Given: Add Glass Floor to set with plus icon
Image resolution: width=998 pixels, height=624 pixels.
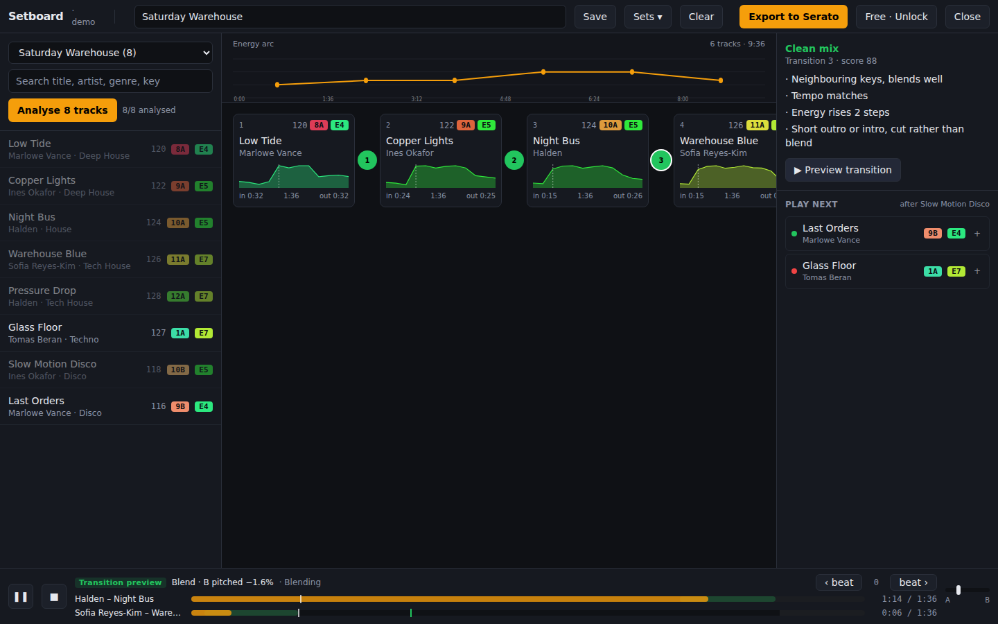Looking at the screenshot, I should point(977,271).
